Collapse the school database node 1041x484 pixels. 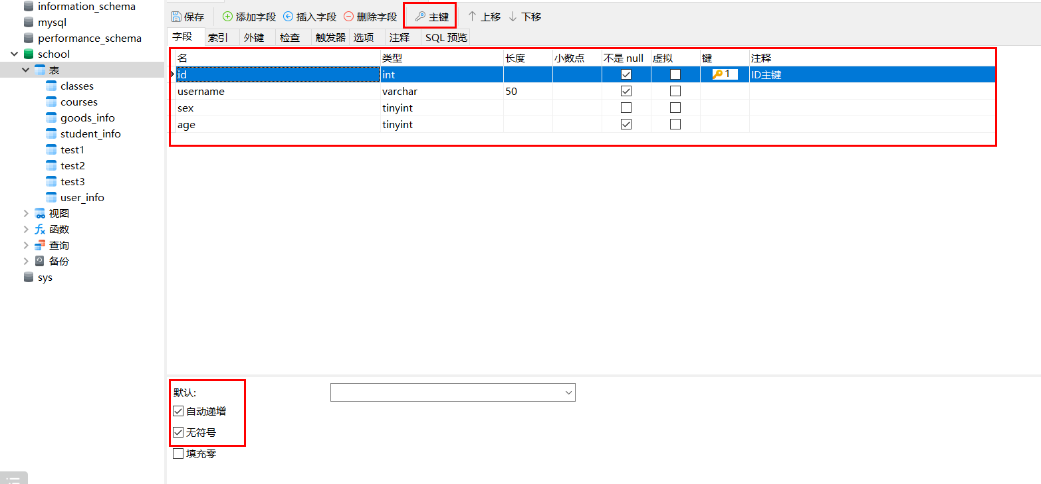pyautogui.click(x=15, y=54)
